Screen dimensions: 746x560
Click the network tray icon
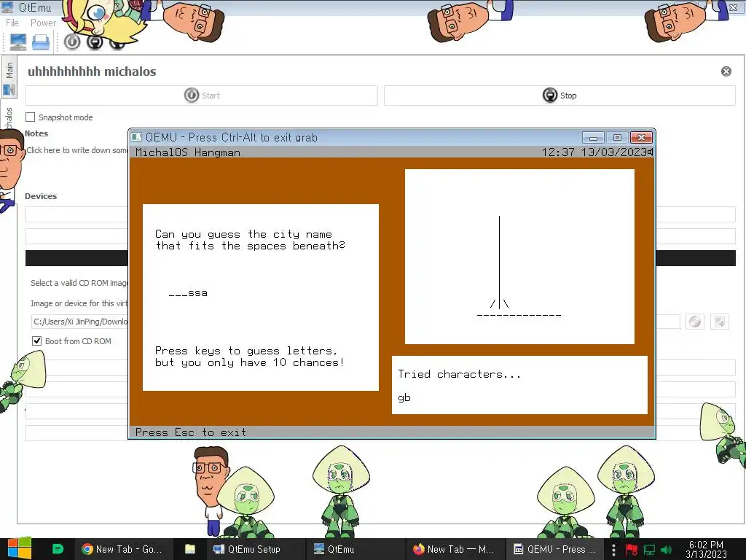[x=649, y=550]
